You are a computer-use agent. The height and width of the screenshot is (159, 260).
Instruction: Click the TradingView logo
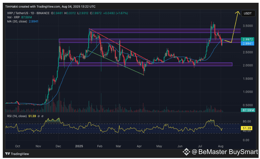tap(17, 154)
